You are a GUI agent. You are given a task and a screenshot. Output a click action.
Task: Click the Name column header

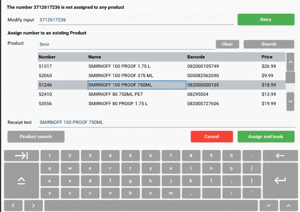pyautogui.click(x=95, y=57)
